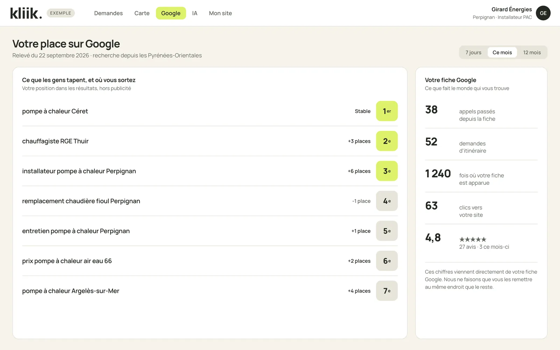This screenshot has height=350, width=560.
Task: Click the 1er rank badge
Action: pyautogui.click(x=387, y=111)
